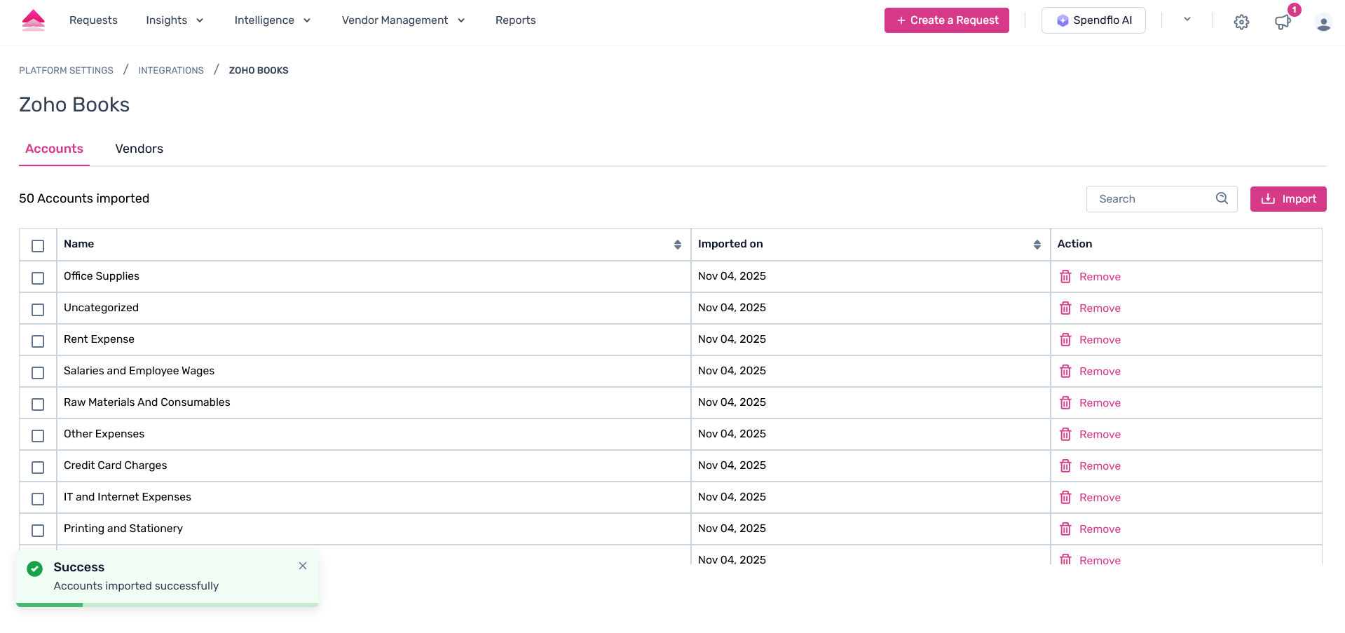Check the Rent Expense row checkbox
This screenshot has height=633, width=1345.
pyautogui.click(x=38, y=341)
